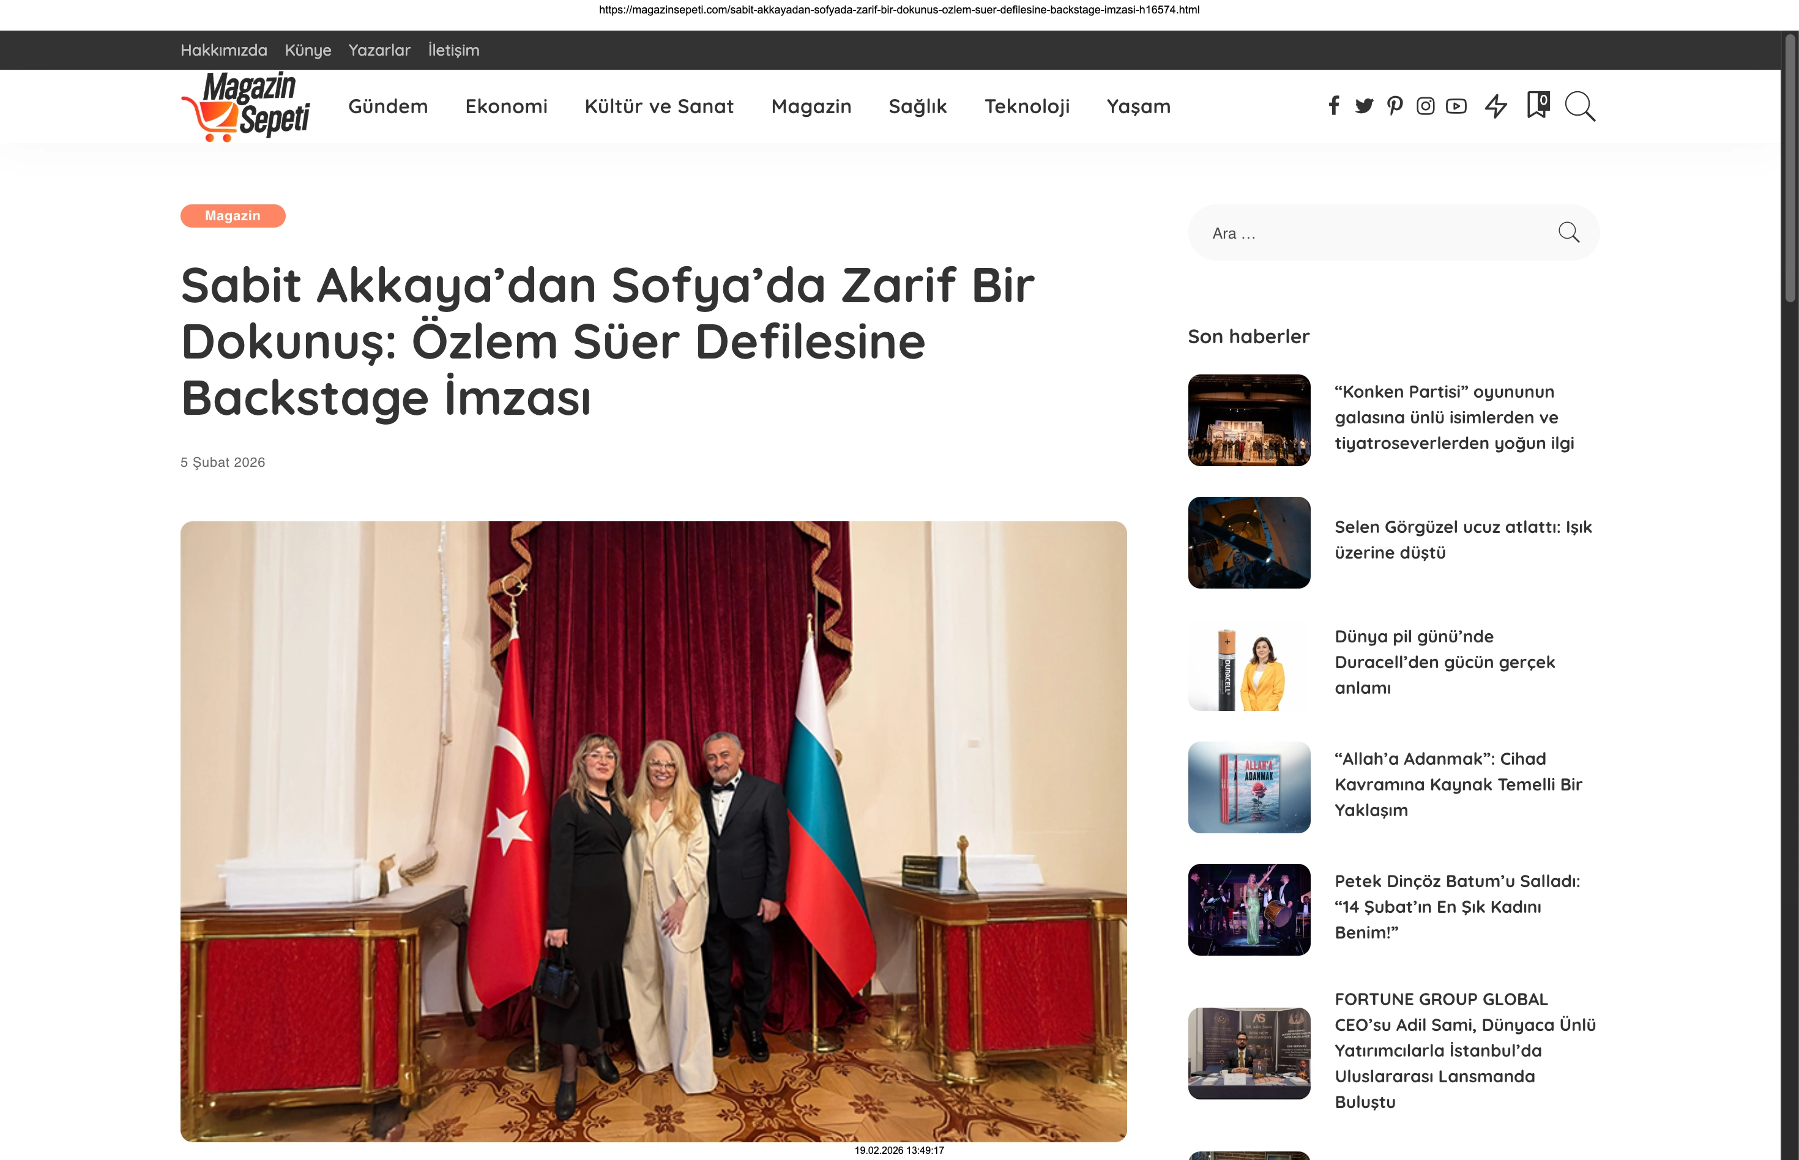Image resolution: width=1799 pixels, height=1160 pixels.
Task: Submit sidebar search via magnifier icon
Action: point(1568,232)
